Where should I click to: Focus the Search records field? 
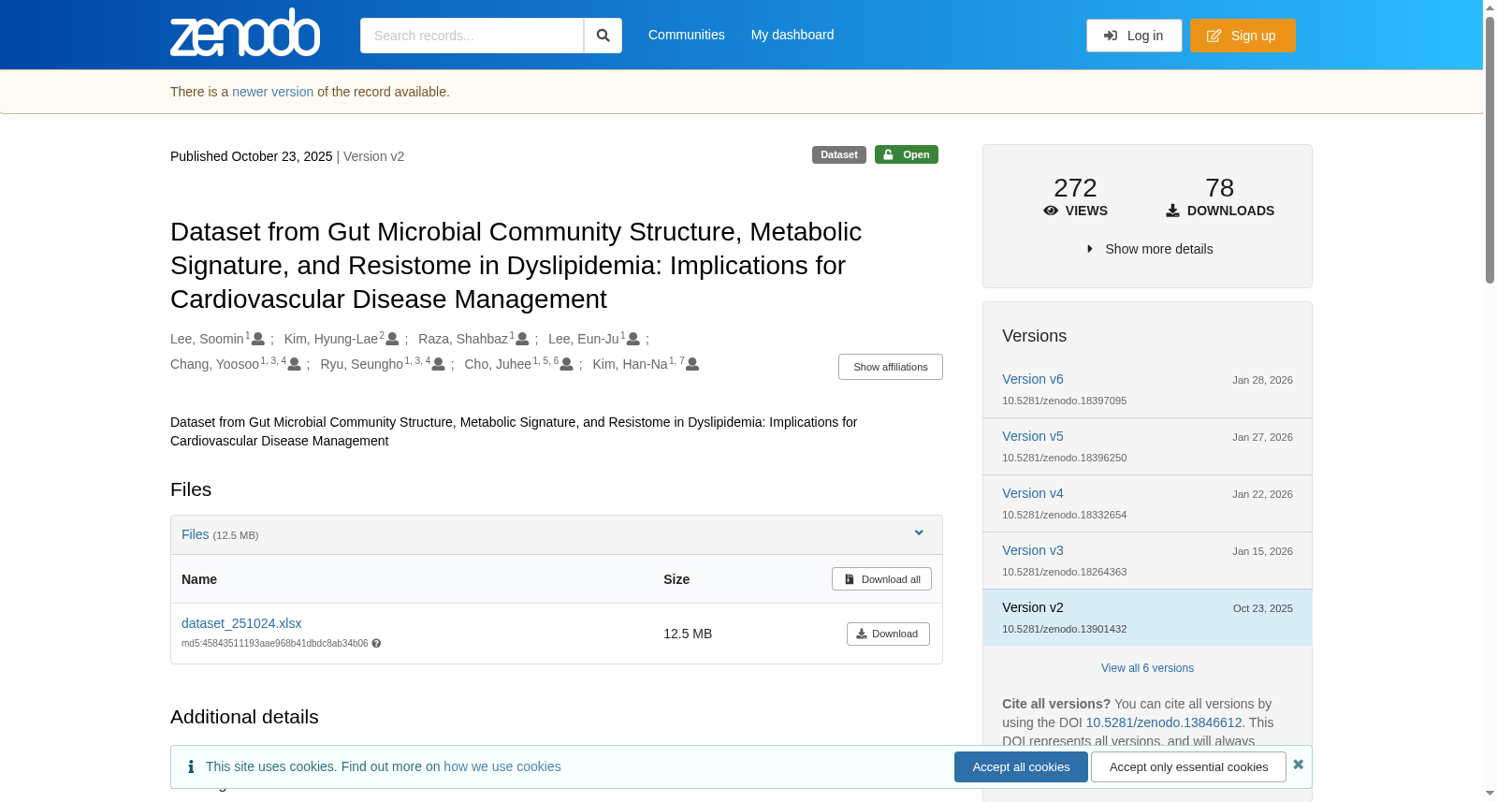point(472,36)
